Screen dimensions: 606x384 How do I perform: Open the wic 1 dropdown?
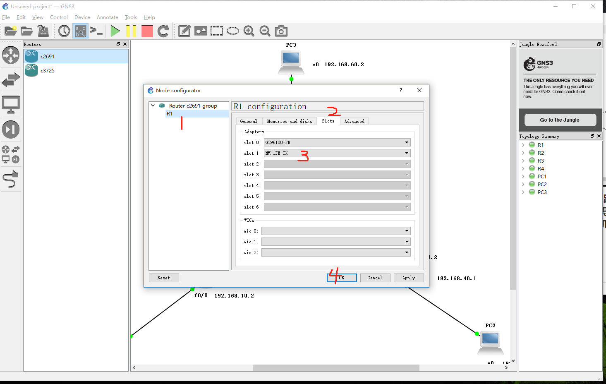(336, 242)
